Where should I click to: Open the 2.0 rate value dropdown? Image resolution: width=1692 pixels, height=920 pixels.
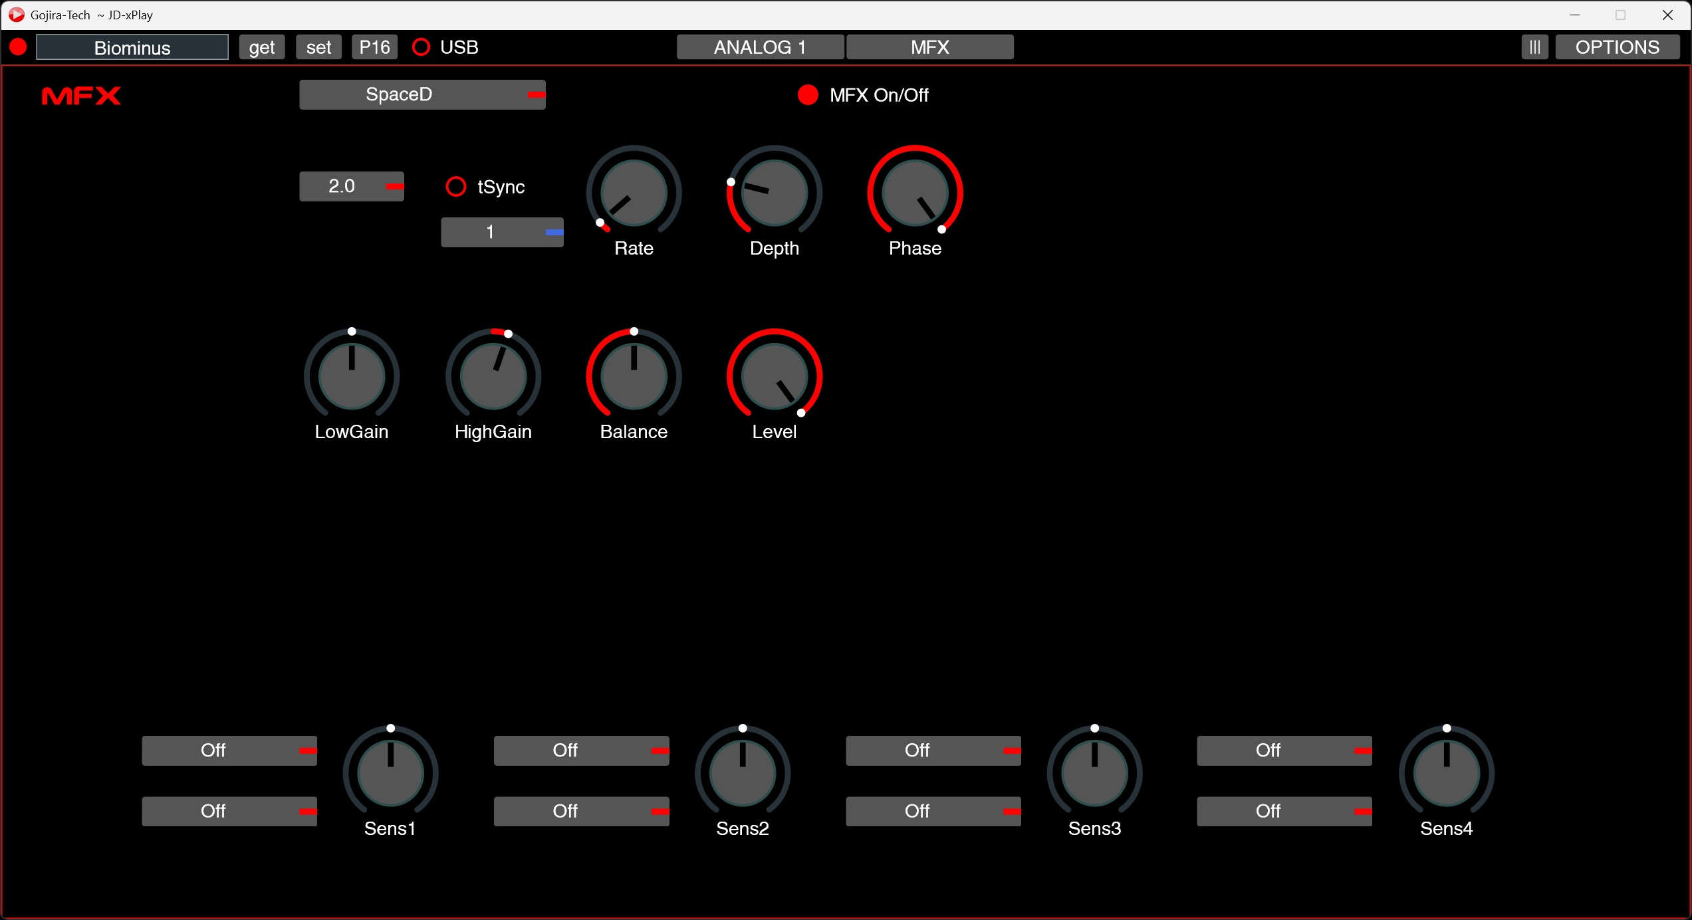pos(352,186)
